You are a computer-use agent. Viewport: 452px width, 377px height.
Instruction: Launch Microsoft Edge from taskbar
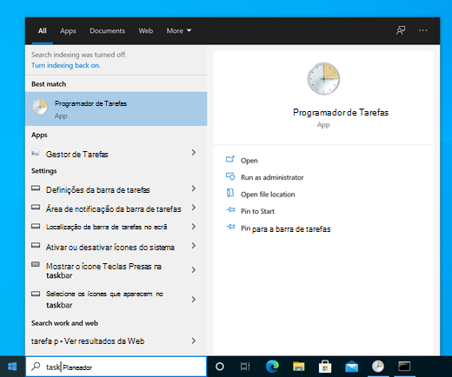click(x=272, y=367)
